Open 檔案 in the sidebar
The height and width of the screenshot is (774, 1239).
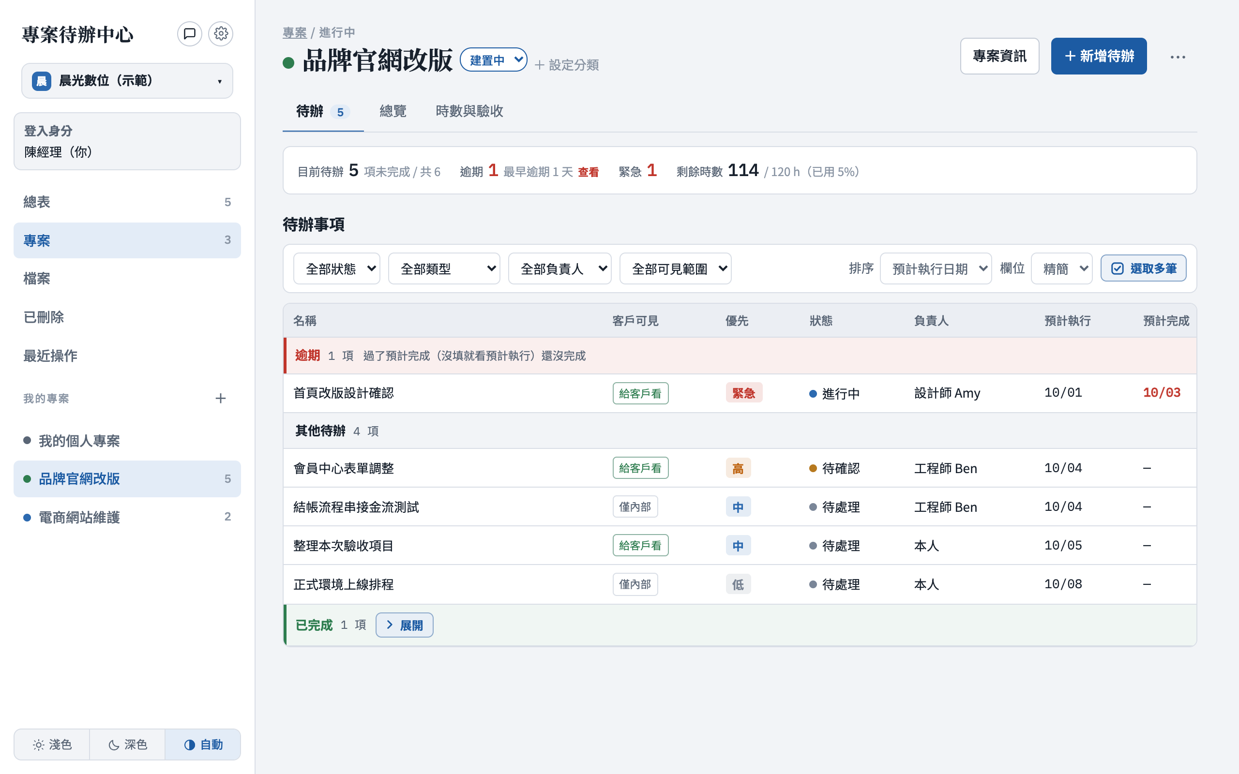point(127,279)
